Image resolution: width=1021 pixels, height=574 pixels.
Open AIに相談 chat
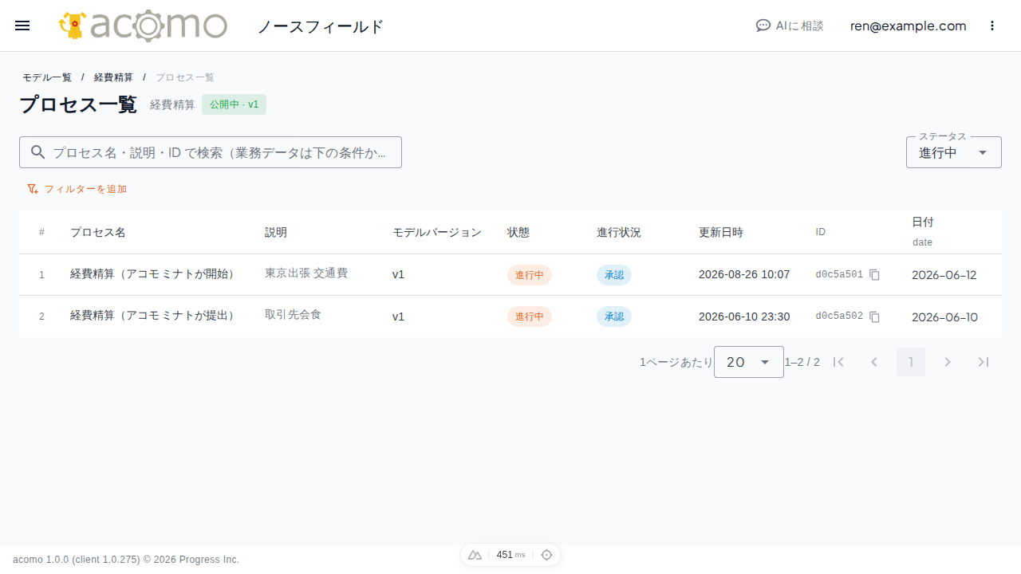[790, 26]
